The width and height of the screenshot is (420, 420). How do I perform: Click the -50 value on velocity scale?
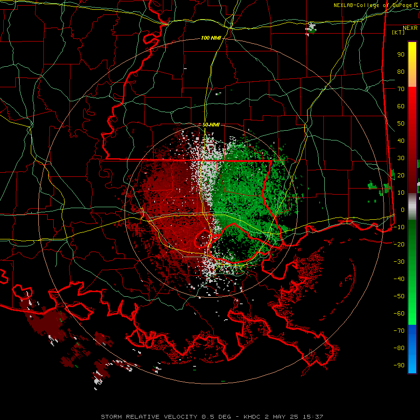(399, 296)
